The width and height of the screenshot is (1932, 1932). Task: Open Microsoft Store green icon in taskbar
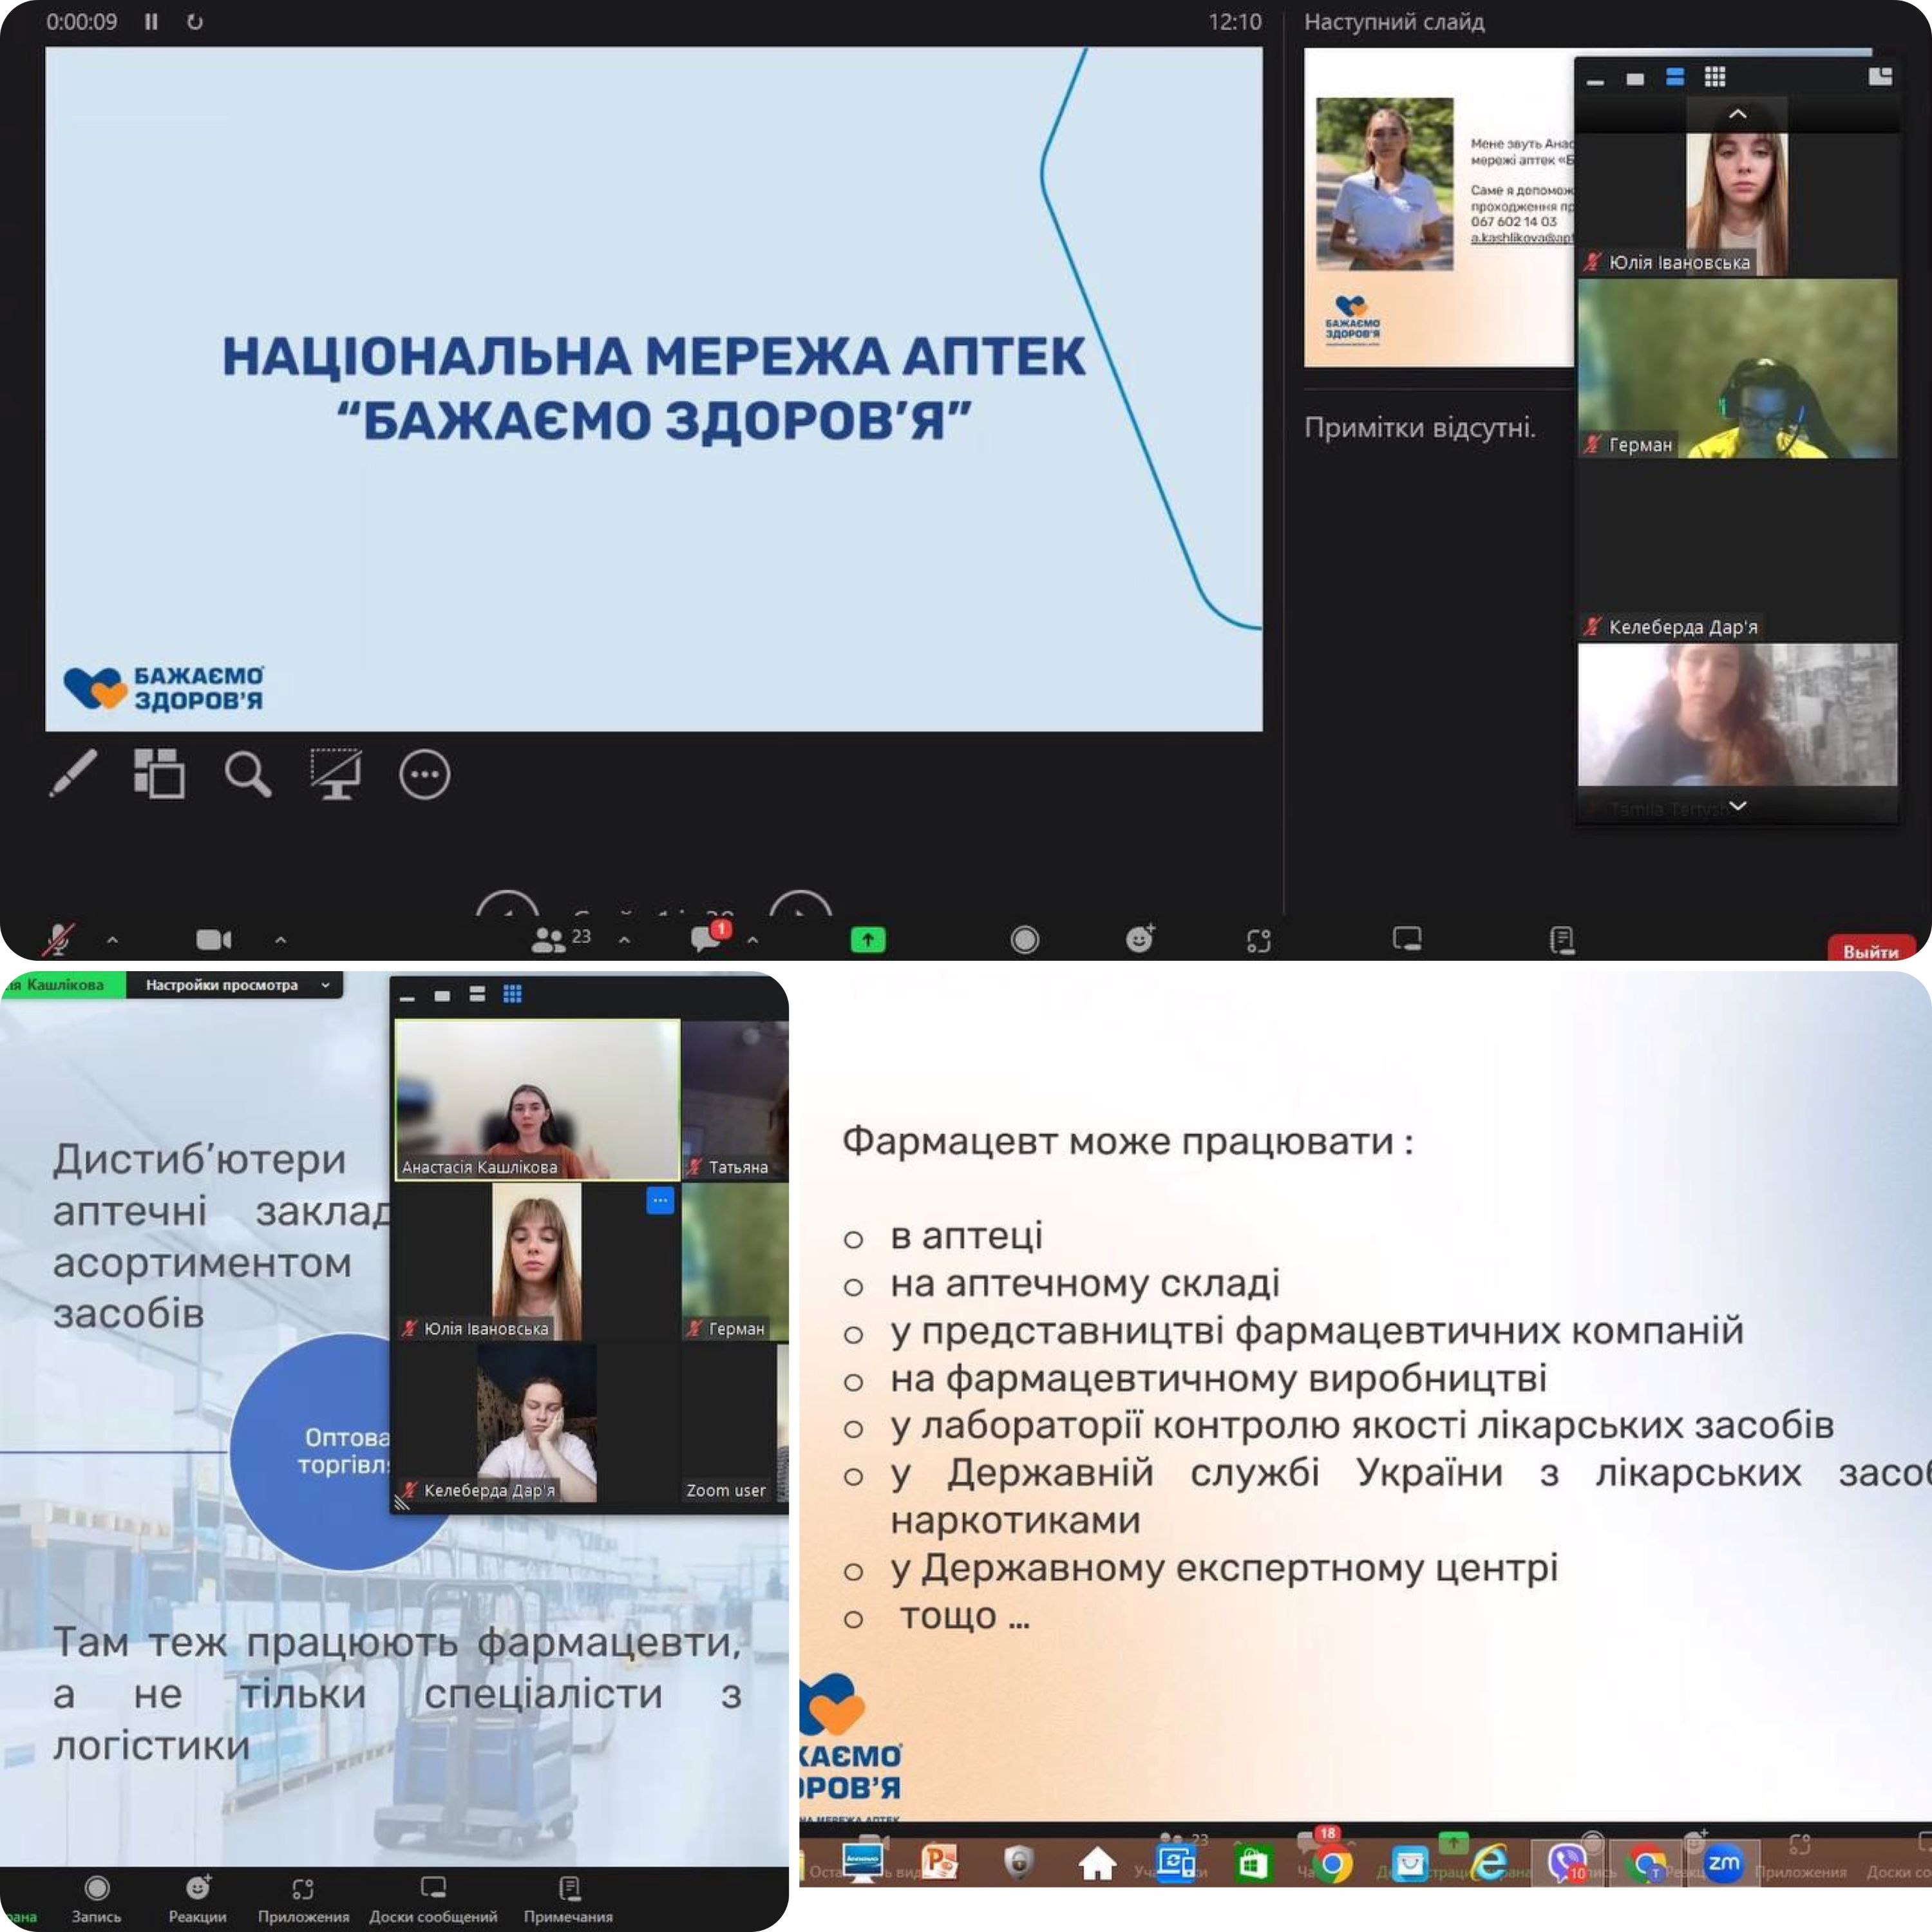point(1252,1864)
